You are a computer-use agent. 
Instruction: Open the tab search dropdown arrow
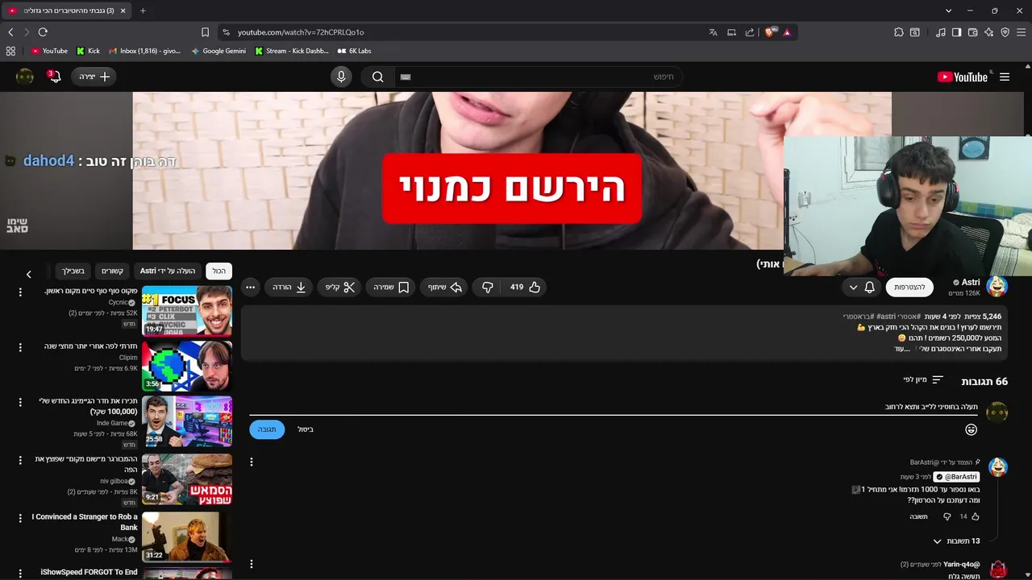[x=949, y=10]
